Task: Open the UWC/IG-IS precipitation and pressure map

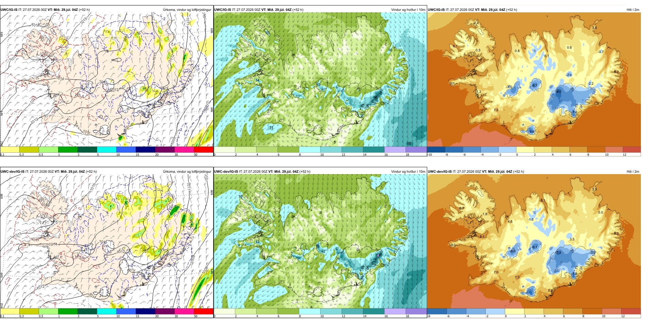Action: pyautogui.click(x=107, y=80)
